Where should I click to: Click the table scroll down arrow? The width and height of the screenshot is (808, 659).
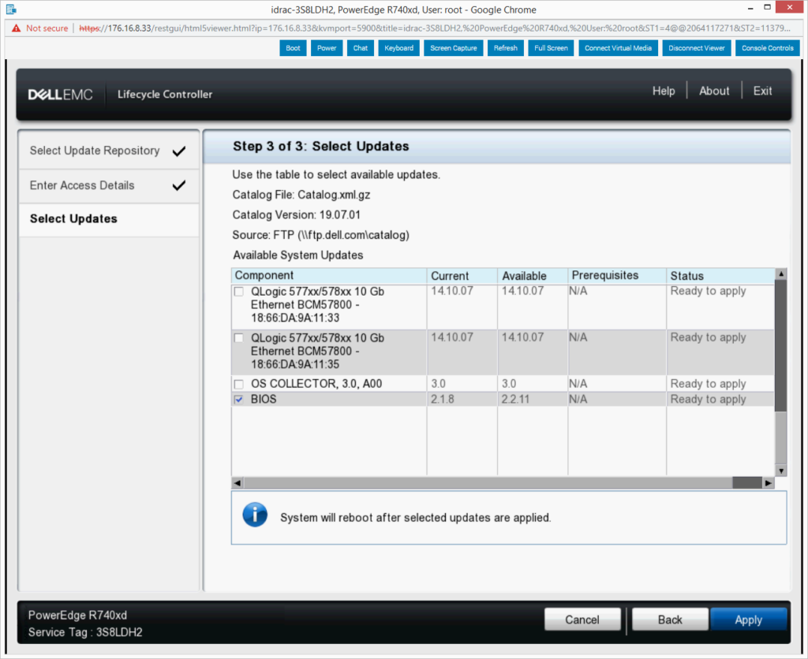click(x=781, y=471)
